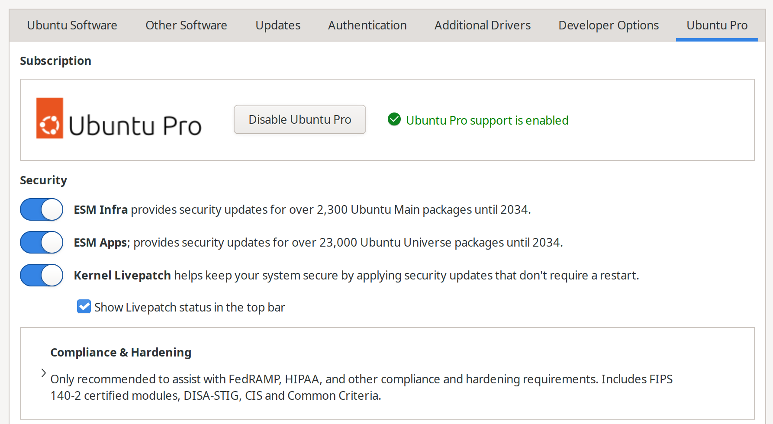This screenshot has height=424, width=773.
Task: Click the Ubuntu Pro support is enabled text
Action: pos(487,120)
